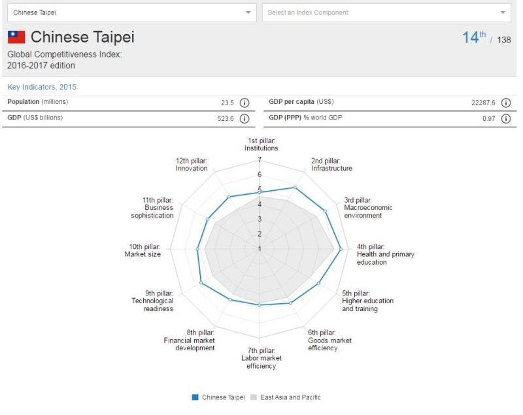
Task: Click the 1st pillar Institutions label
Action: (x=261, y=144)
